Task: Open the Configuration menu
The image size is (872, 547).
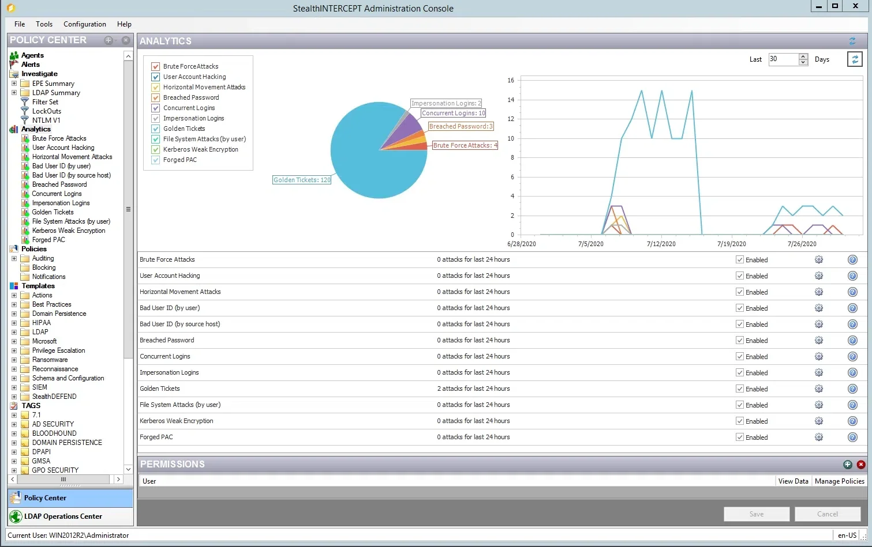Action: (x=85, y=24)
